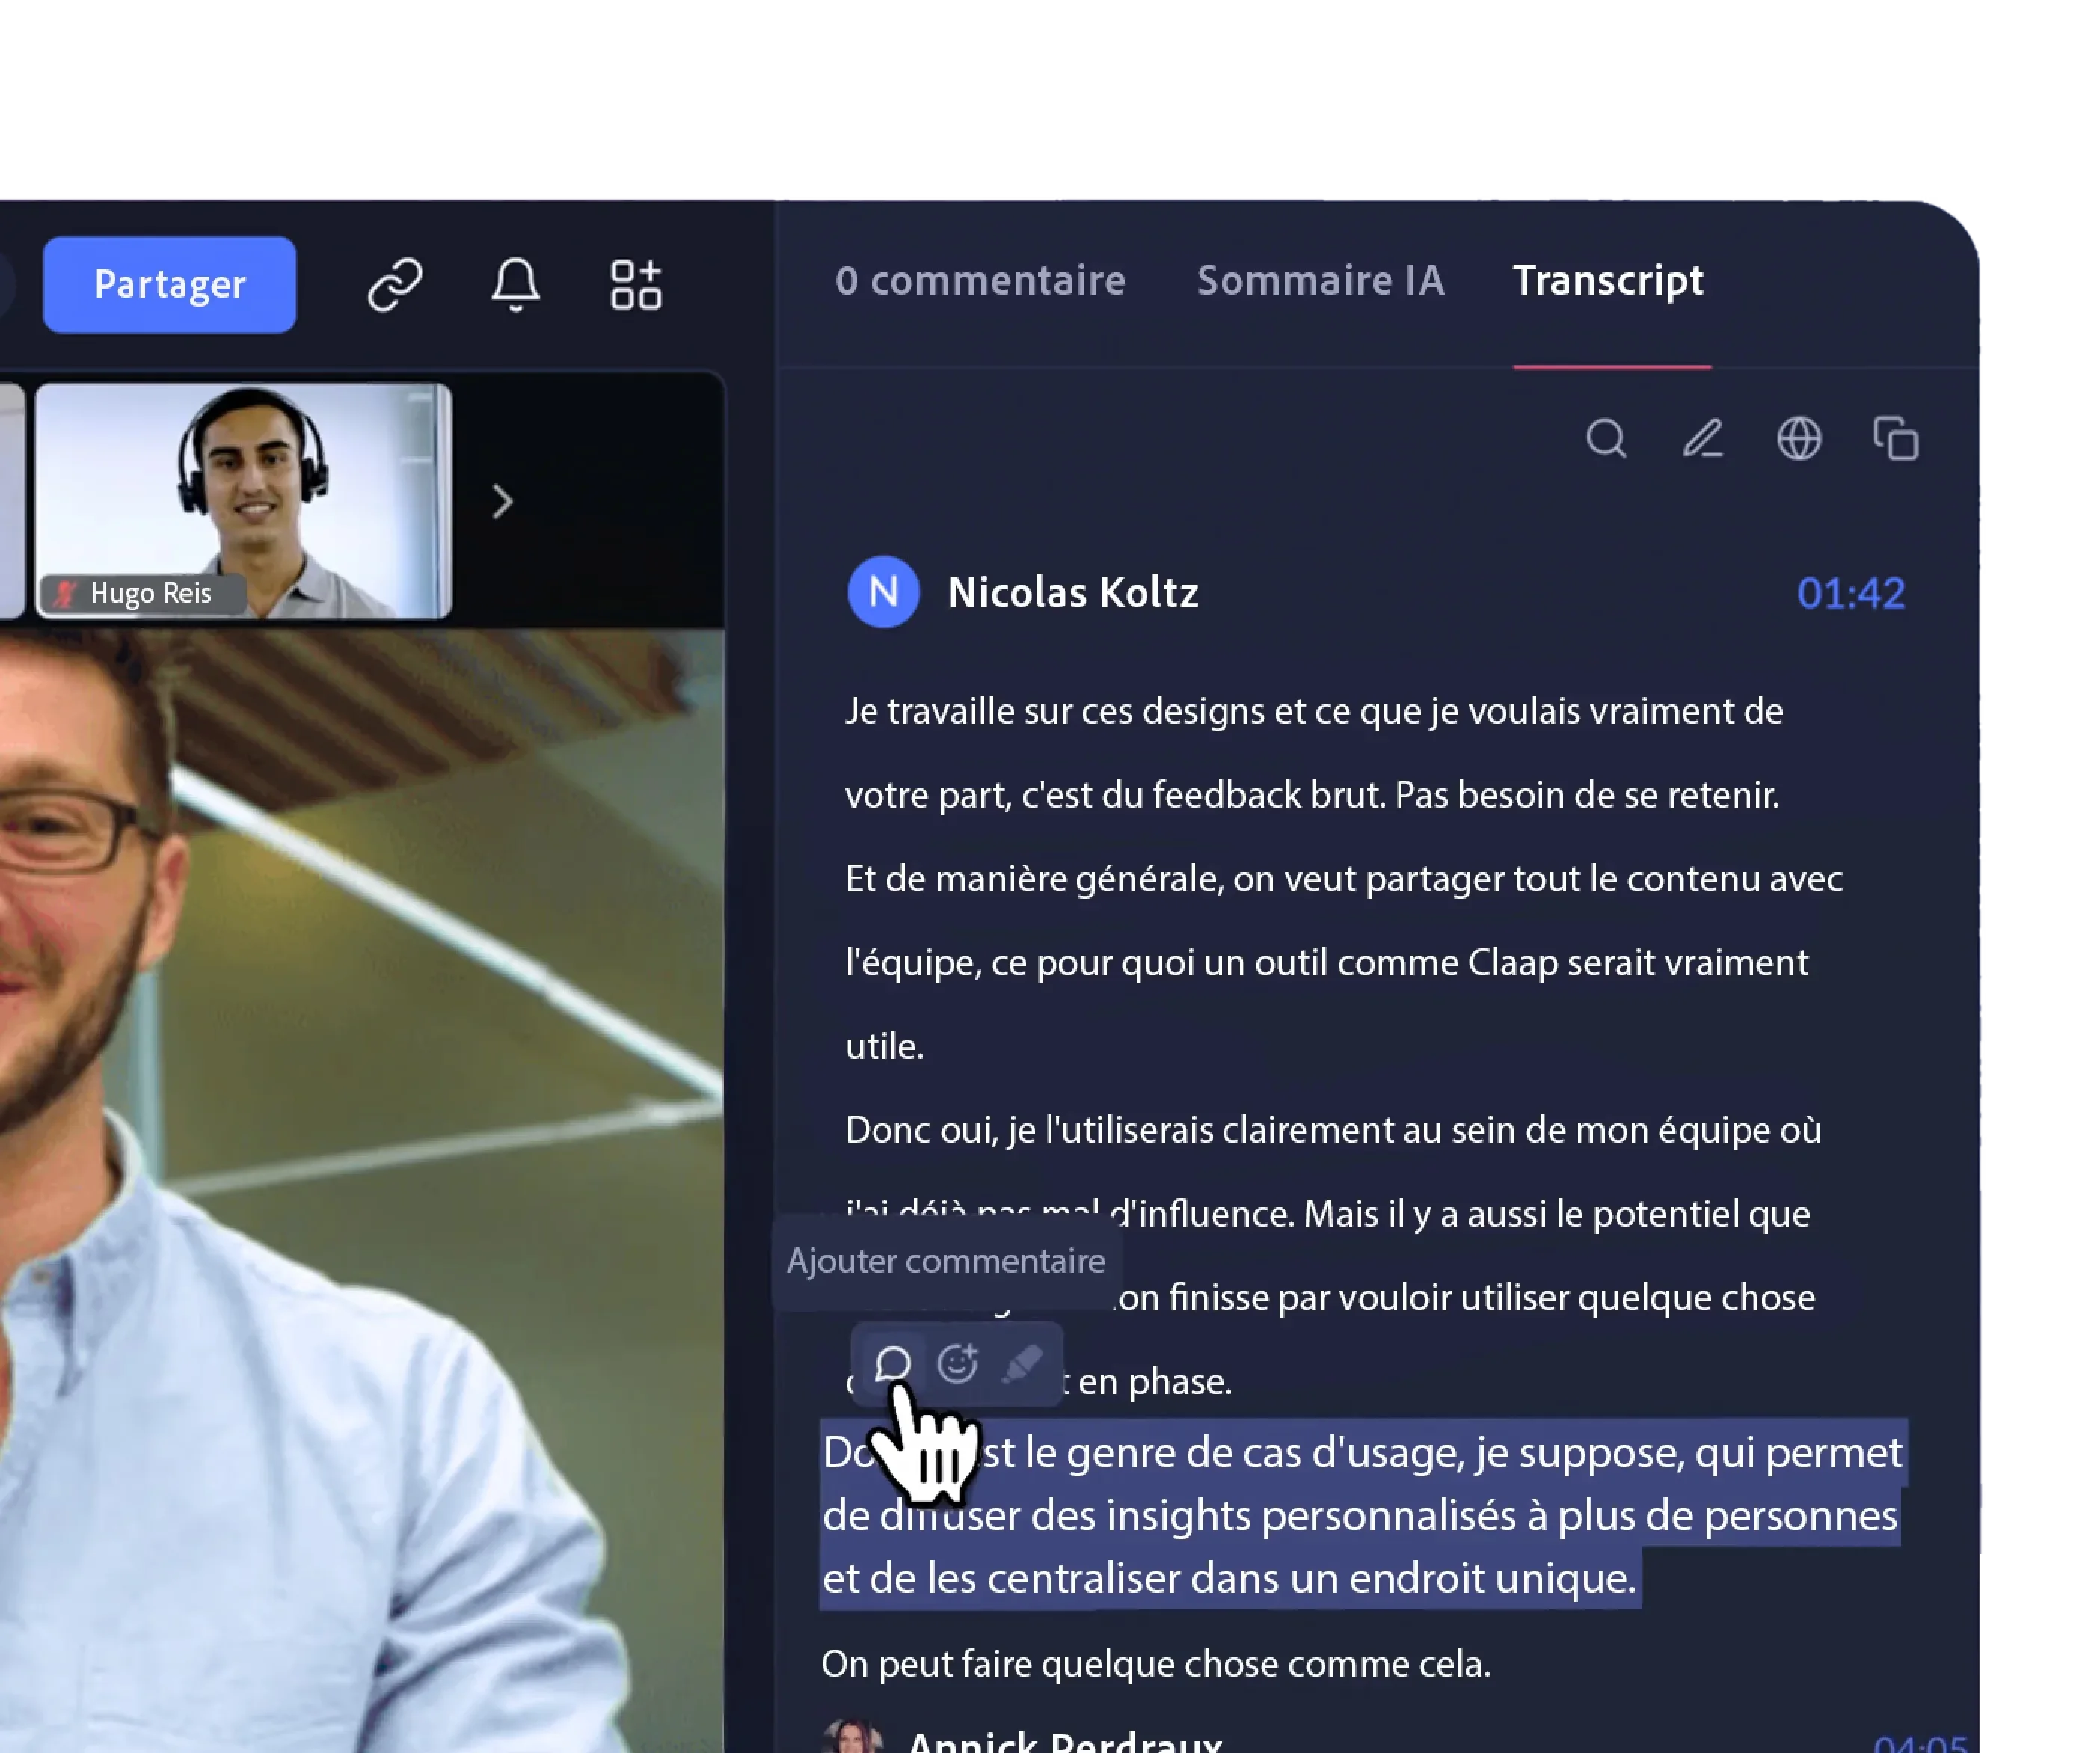Click Nicolas Koltz avatar N
The image size is (2100, 1753).
tap(883, 592)
